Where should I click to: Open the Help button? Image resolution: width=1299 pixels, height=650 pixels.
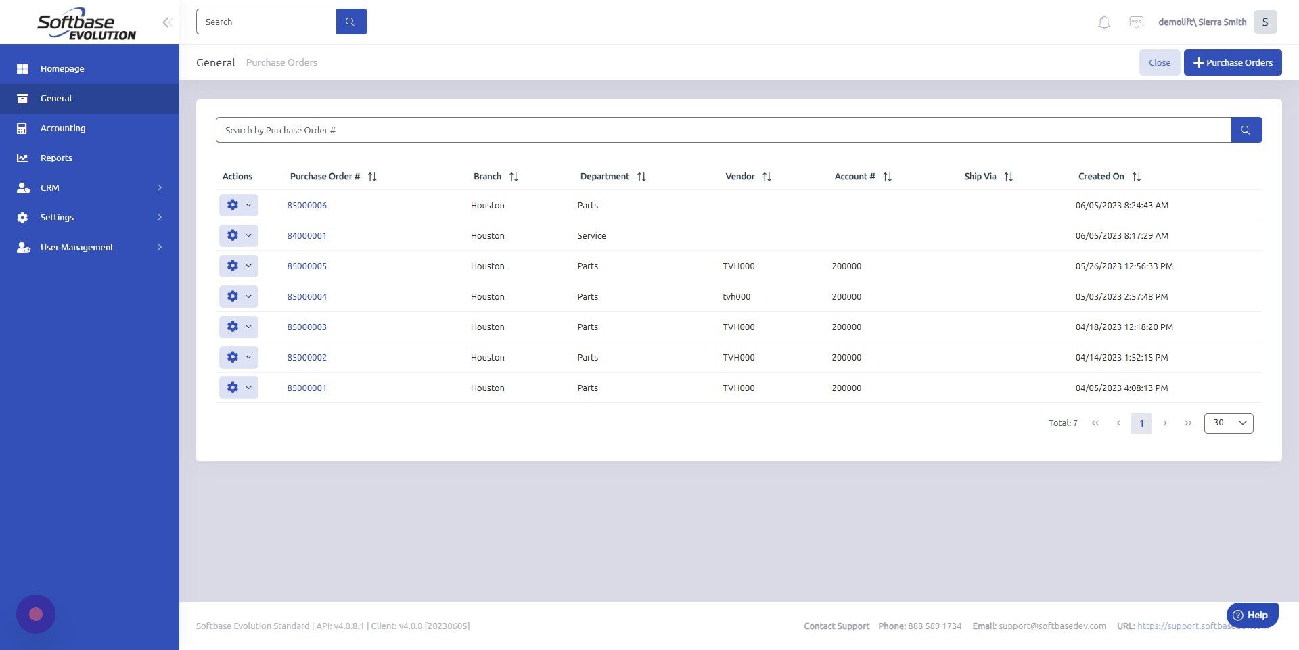pyautogui.click(x=1252, y=615)
